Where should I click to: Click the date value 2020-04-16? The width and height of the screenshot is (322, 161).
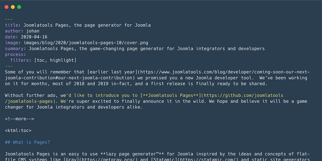pyautogui.click(x=34, y=37)
